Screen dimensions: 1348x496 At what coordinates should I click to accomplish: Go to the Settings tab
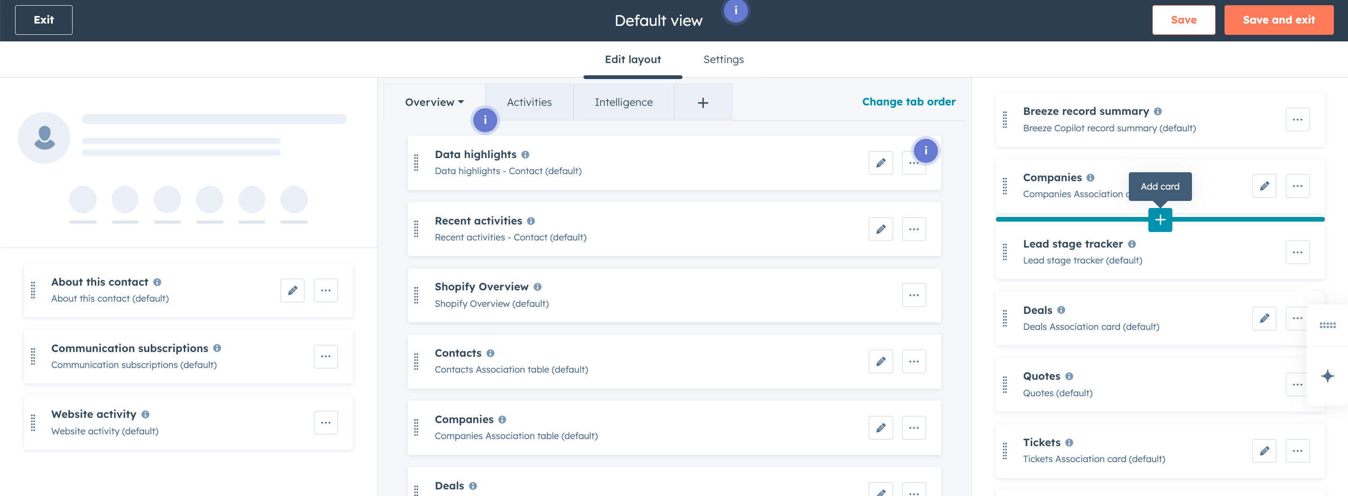click(723, 60)
